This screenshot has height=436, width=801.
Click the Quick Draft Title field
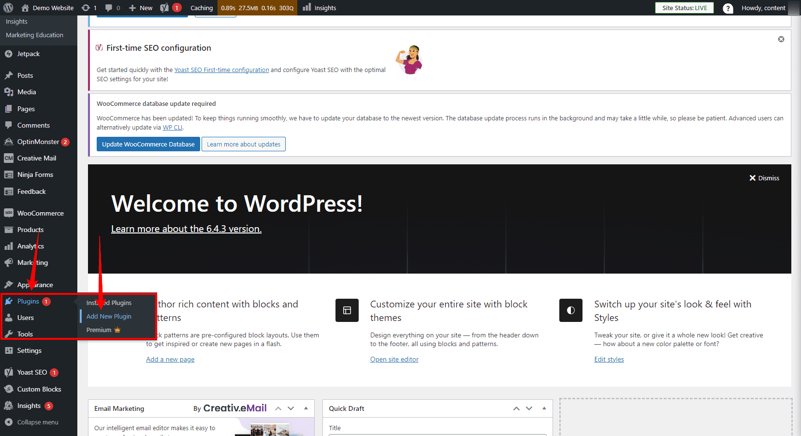(x=437, y=435)
